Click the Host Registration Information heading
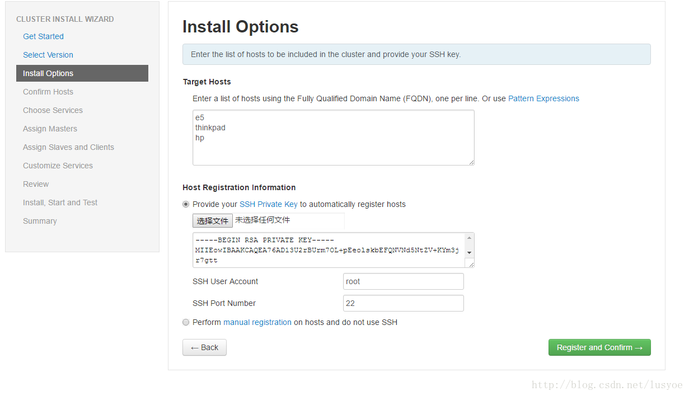 (x=239, y=187)
